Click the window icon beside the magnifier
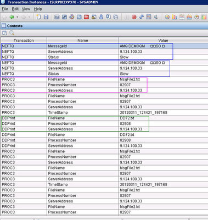Viewport: 208px width, 220px height. point(4,33)
